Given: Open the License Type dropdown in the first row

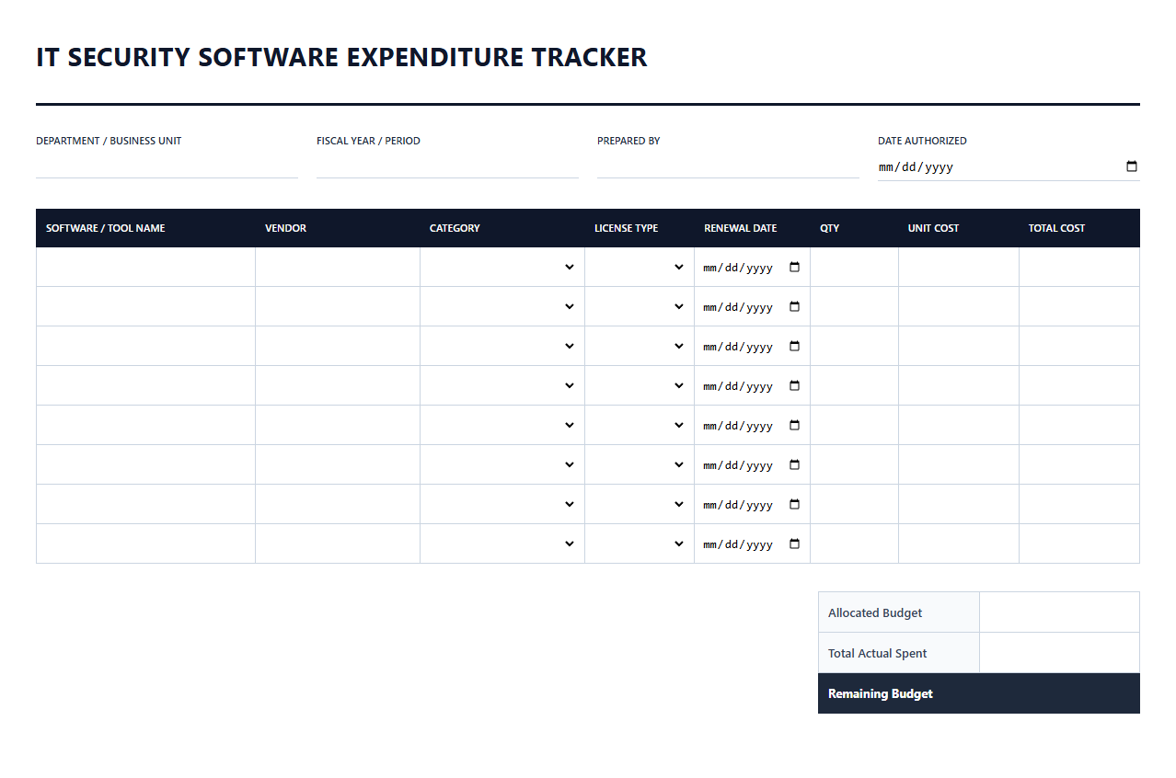Looking at the screenshot, I should coord(640,267).
